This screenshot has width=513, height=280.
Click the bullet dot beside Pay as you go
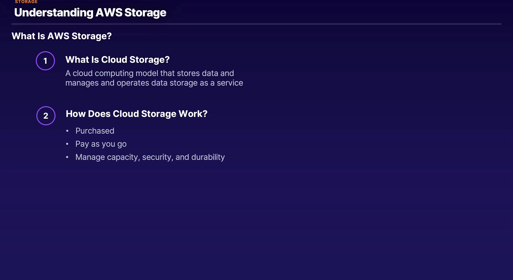(x=67, y=144)
